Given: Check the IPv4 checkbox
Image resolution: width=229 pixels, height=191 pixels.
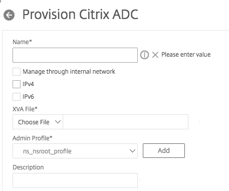Looking at the screenshot, I should 17,84.
